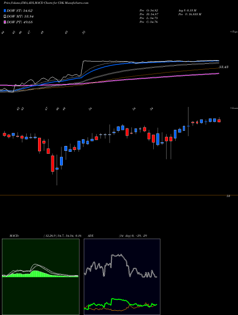Open the green MACD histogram panel
The image size is (238, 315).
(40, 277)
